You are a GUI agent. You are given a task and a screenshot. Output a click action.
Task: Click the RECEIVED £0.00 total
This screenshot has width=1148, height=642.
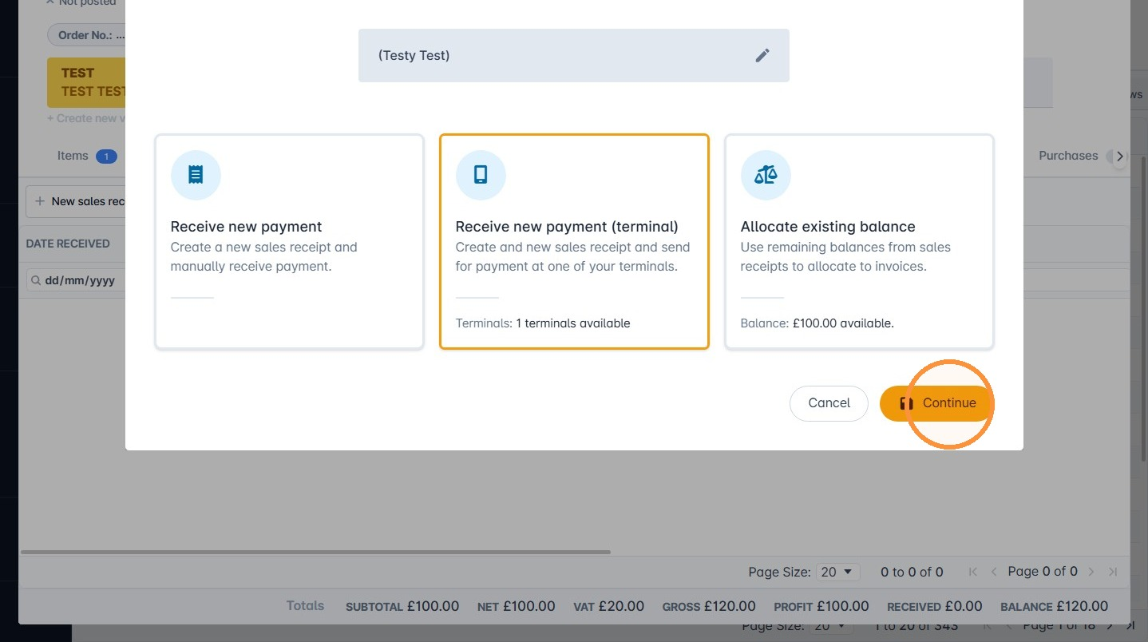pos(935,606)
